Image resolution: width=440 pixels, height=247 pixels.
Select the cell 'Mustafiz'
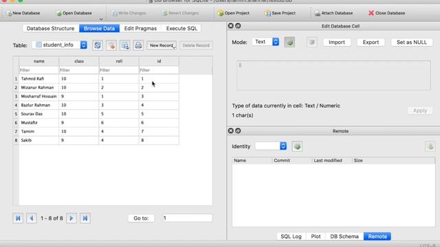(x=39, y=123)
